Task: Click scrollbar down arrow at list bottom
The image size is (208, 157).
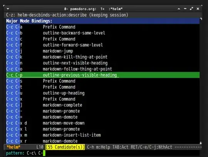Action: pos(201,143)
